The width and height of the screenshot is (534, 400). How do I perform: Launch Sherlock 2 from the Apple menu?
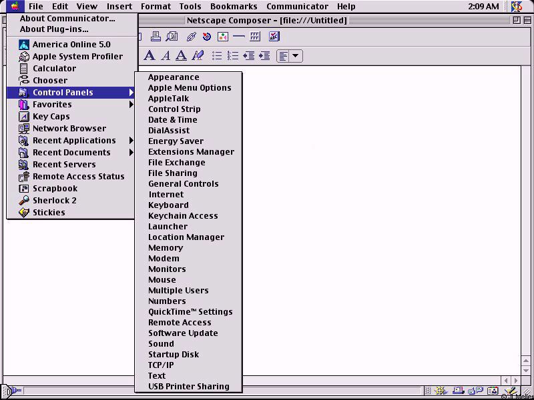[55, 201]
